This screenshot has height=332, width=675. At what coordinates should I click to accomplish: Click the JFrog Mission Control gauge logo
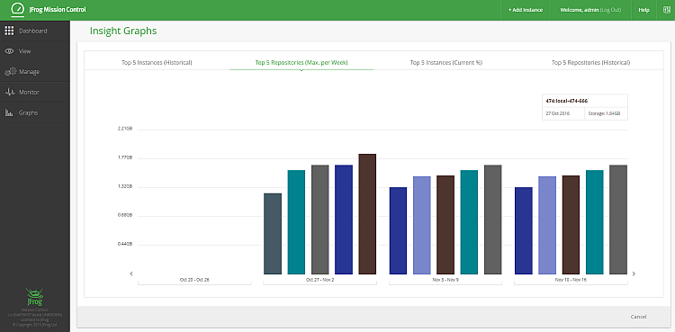(18, 9)
